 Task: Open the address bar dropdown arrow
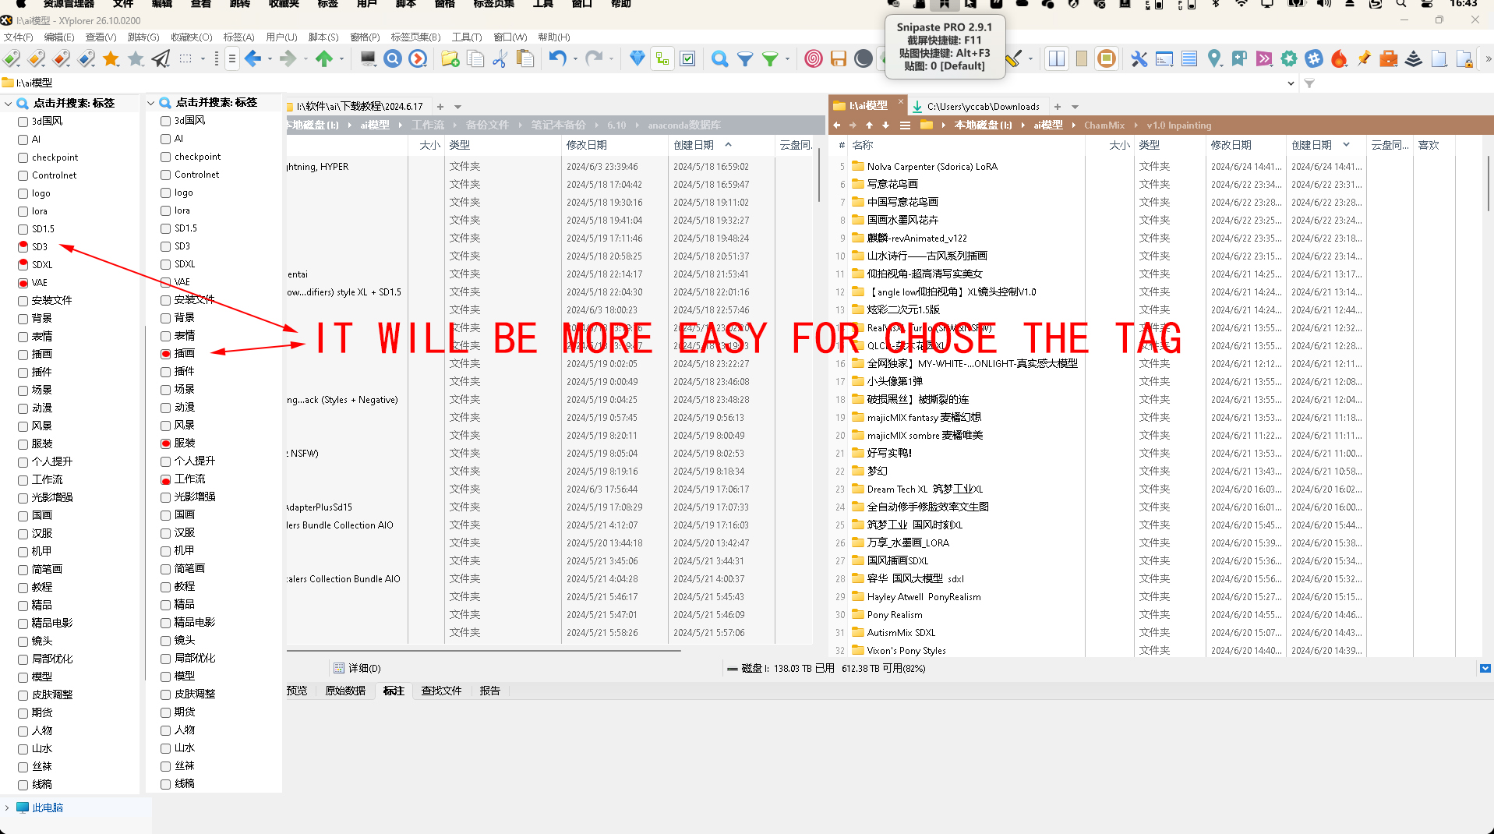(1291, 83)
